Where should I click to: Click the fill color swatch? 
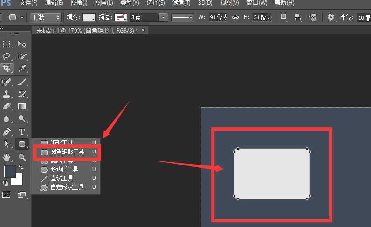click(x=89, y=17)
